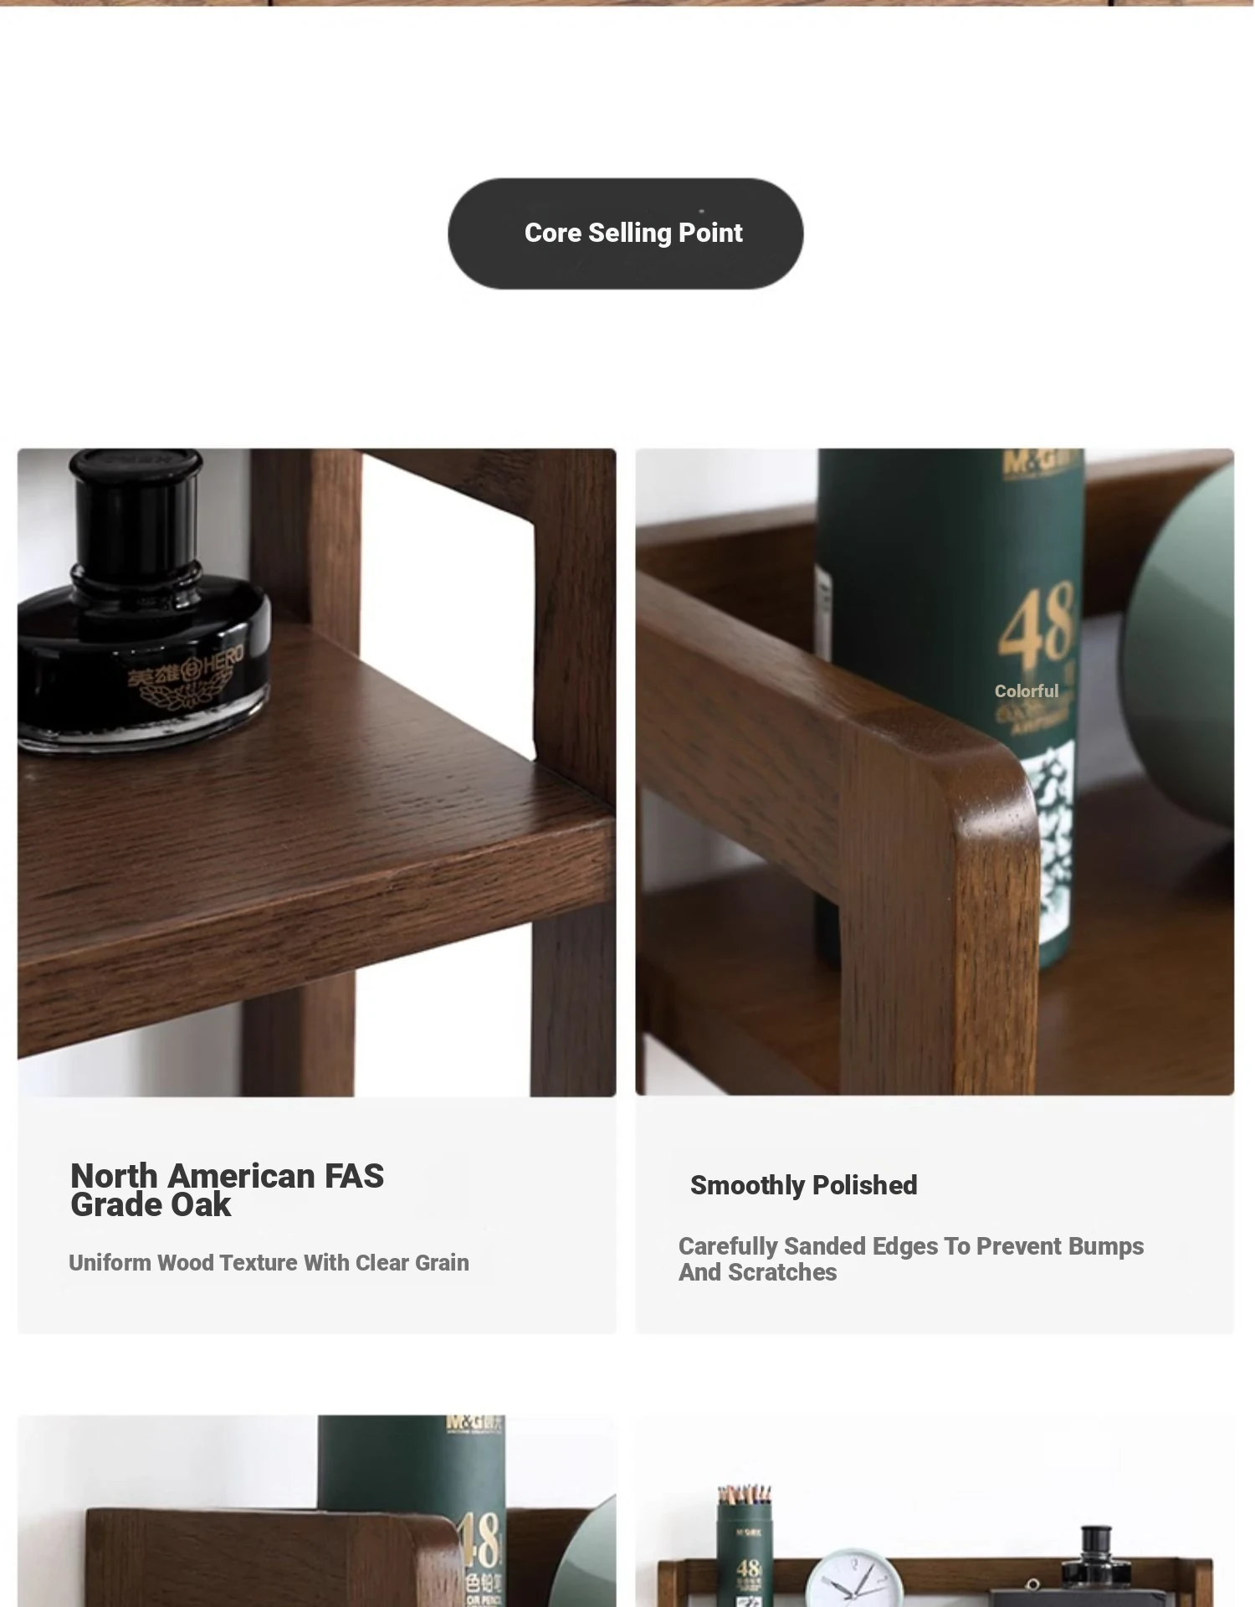Click the wooden banner strip at top

click(627, 3)
